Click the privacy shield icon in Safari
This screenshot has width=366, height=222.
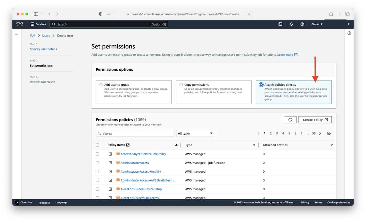[100, 14]
